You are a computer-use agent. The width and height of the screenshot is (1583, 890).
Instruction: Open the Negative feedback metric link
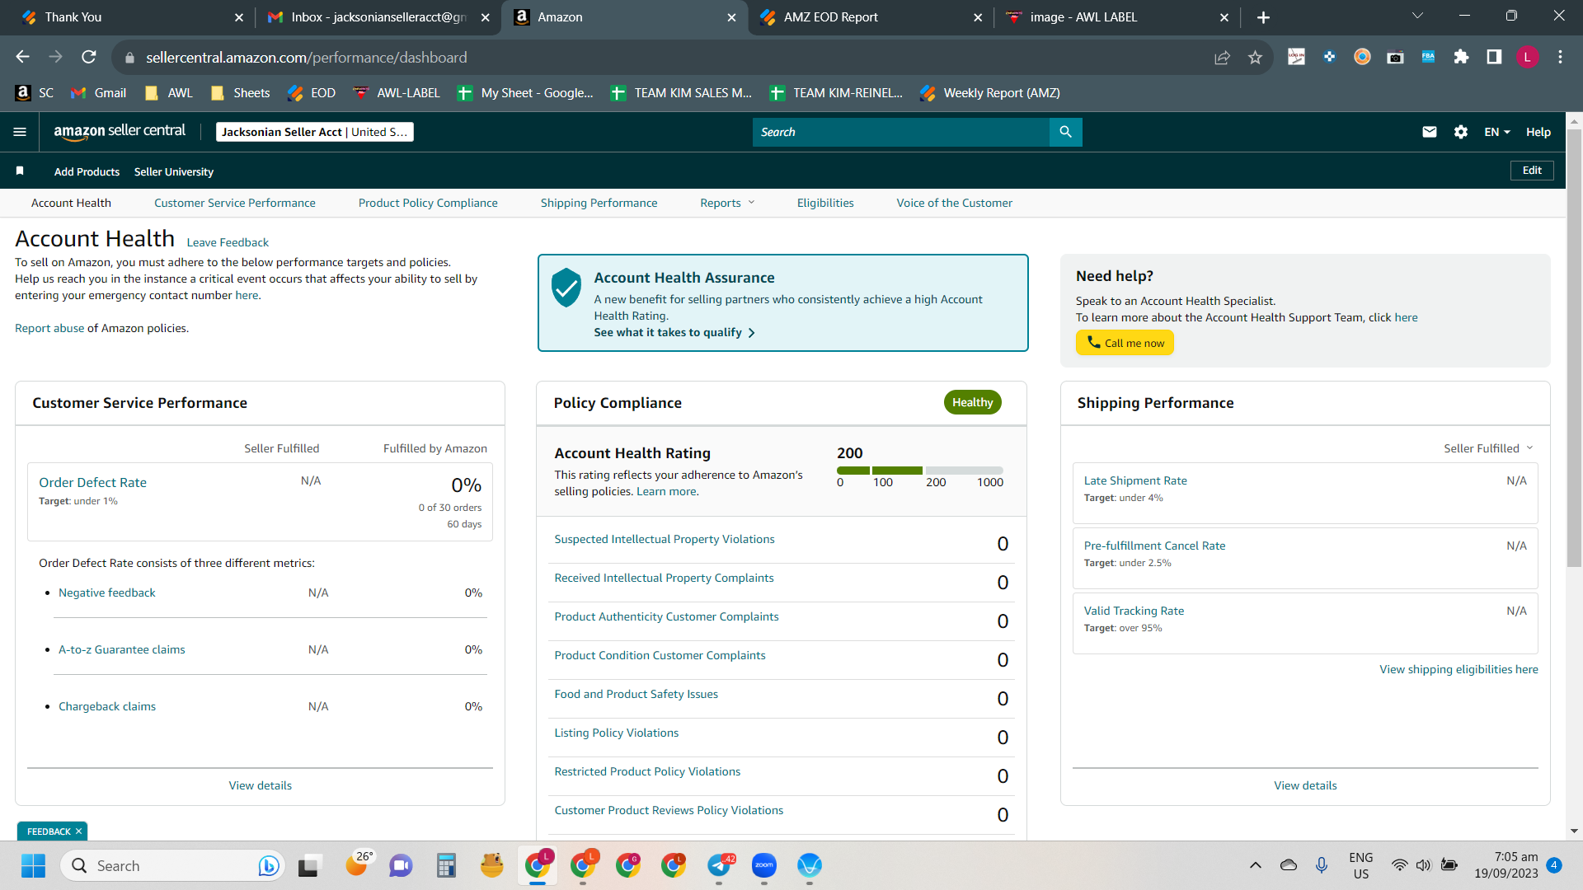coord(107,593)
